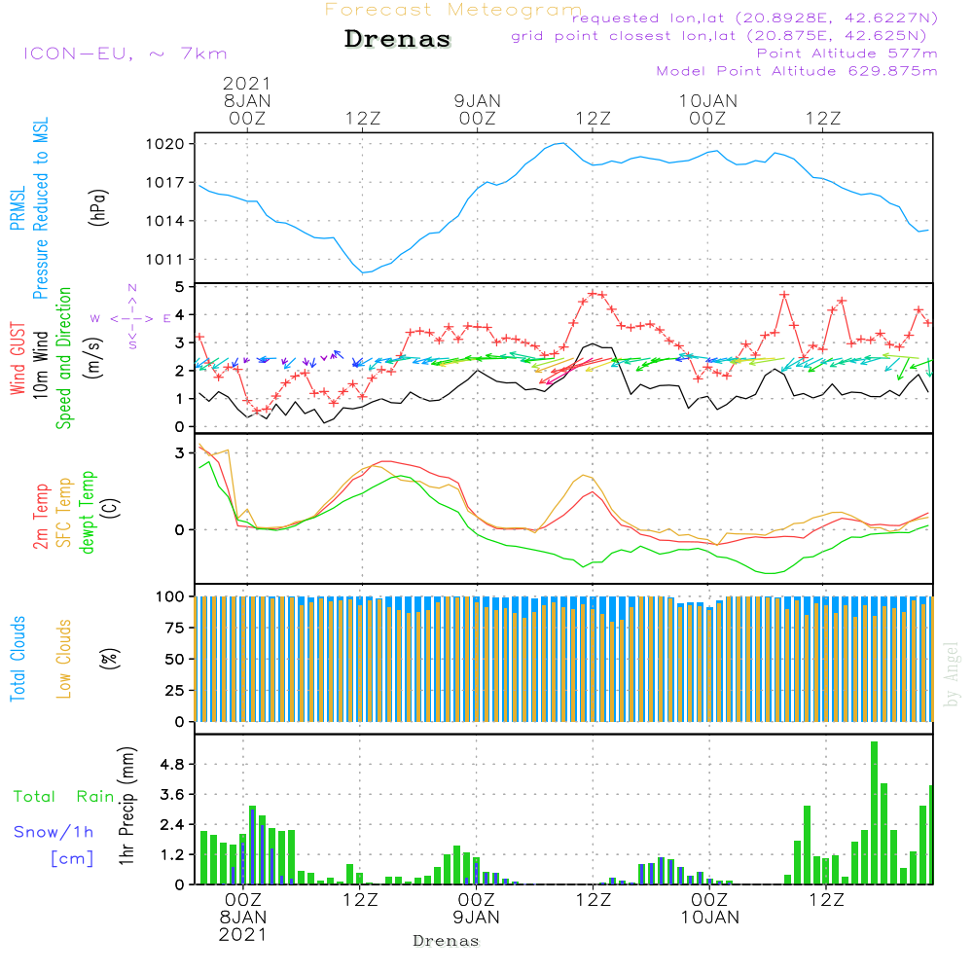Click the green 'Total Rain' legend label

(x=64, y=797)
